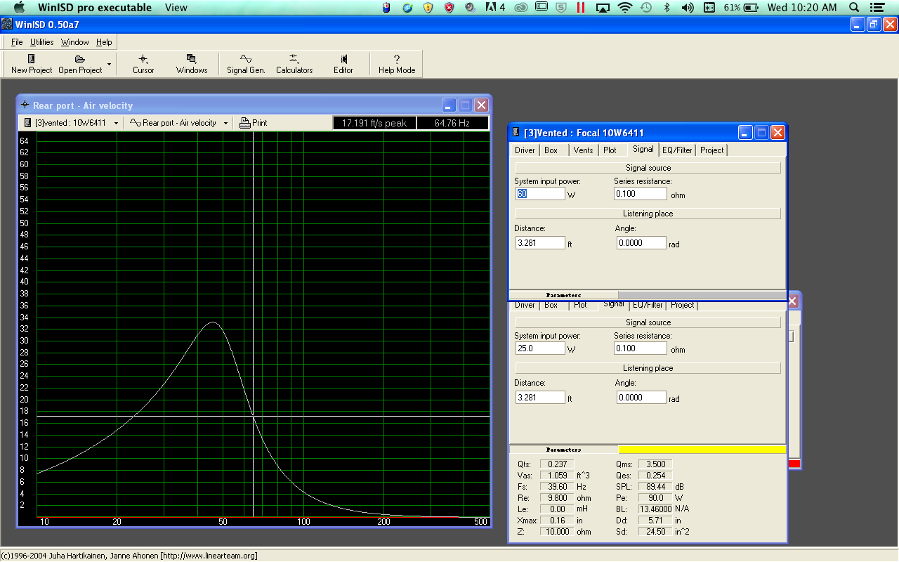Image resolution: width=899 pixels, height=562 pixels.
Task: Click gray project color bar in Focal window
Action: click(x=702, y=295)
